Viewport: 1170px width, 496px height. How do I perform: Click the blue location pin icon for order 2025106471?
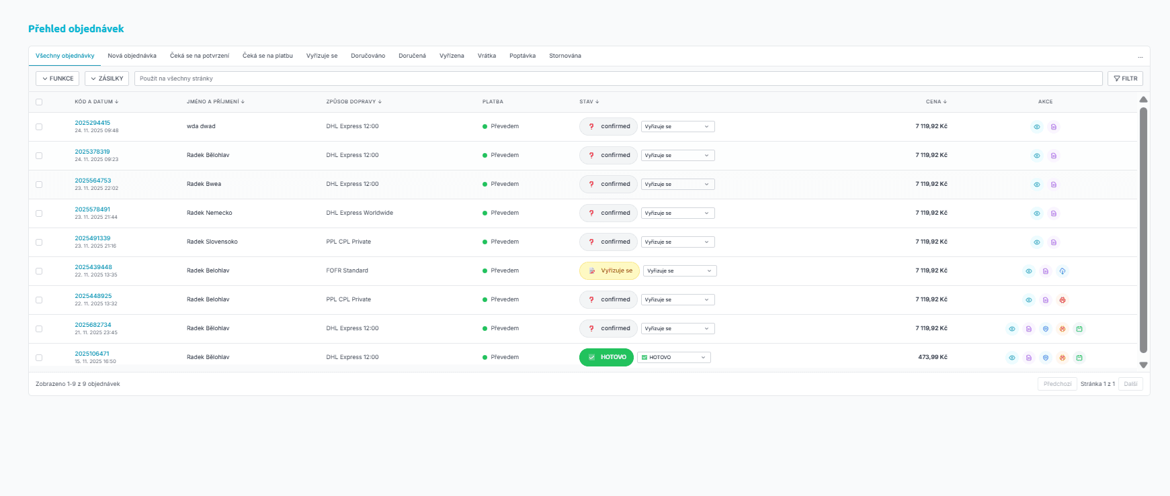click(x=1046, y=358)
